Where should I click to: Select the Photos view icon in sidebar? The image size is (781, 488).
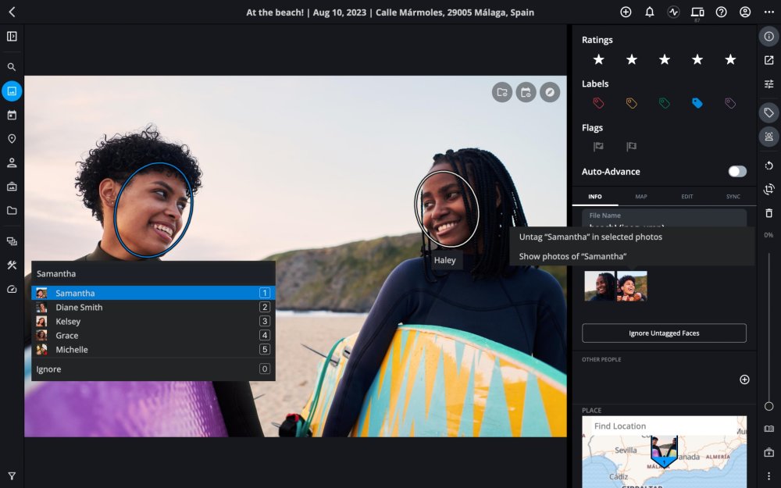point(12,91)
